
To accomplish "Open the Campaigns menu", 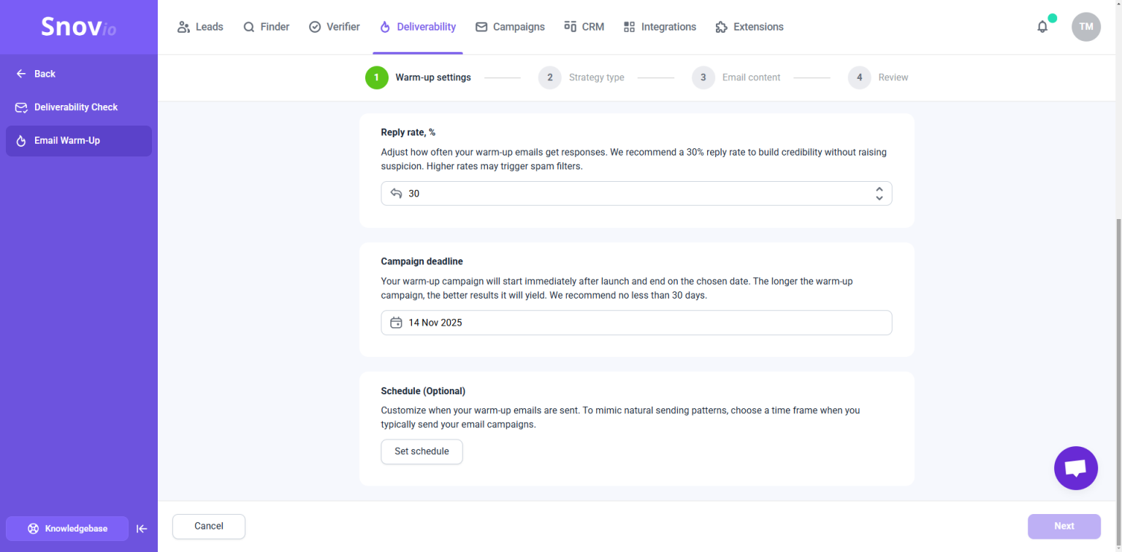I will click(510, 27).
